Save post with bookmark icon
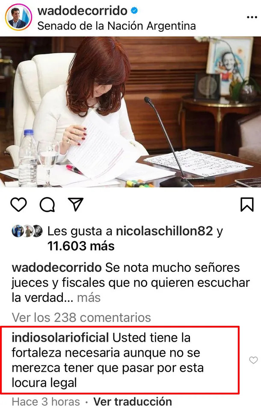261x412 pixels. click(247, 204)
